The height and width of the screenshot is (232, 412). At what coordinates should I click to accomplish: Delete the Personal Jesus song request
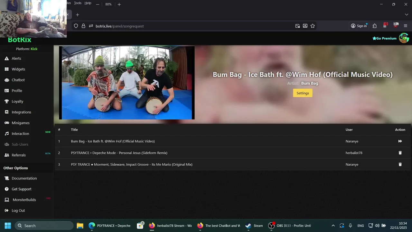click(x=400, y=153)
